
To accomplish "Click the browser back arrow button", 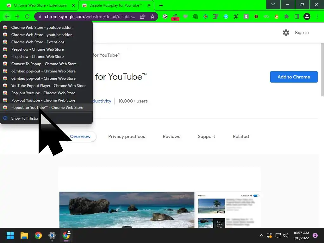I will (x=7, y=16).
